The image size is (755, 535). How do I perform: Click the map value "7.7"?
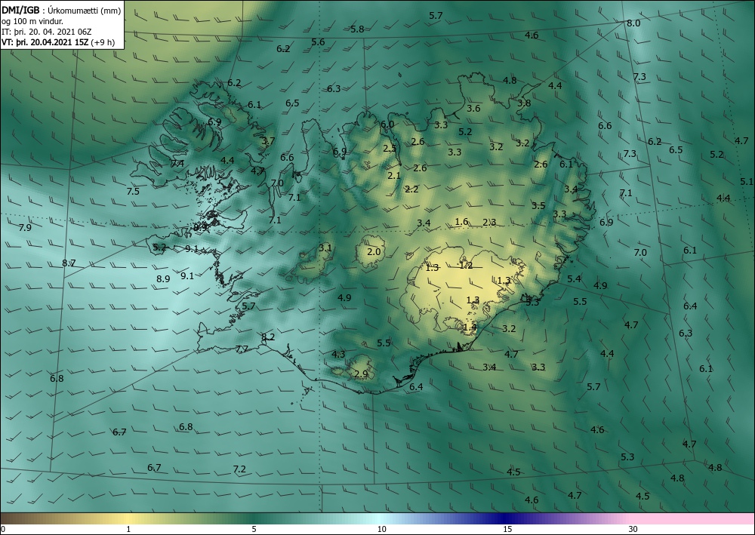(242, 349)
